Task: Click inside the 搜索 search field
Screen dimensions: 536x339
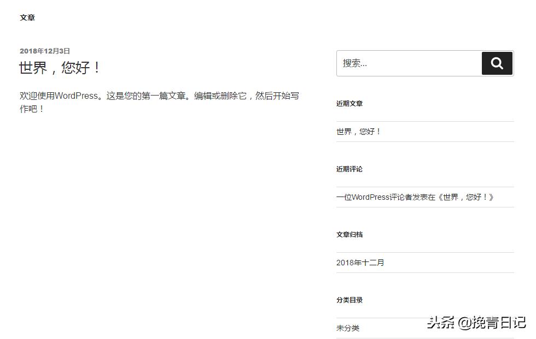Action: coord(407,63)
